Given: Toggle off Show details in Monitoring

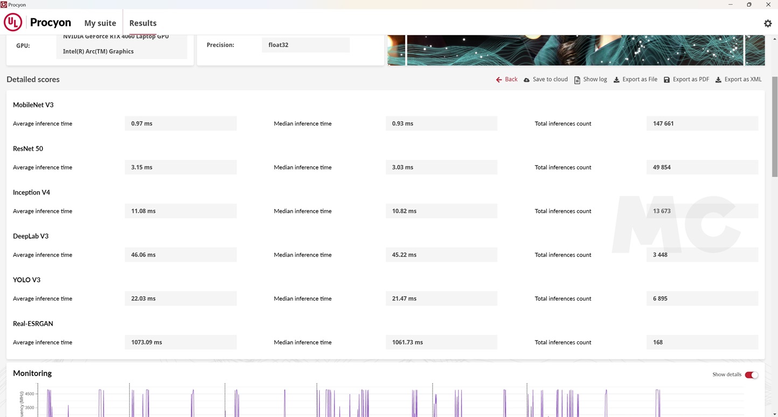Looking at the screenshot, I should (751, 375).
